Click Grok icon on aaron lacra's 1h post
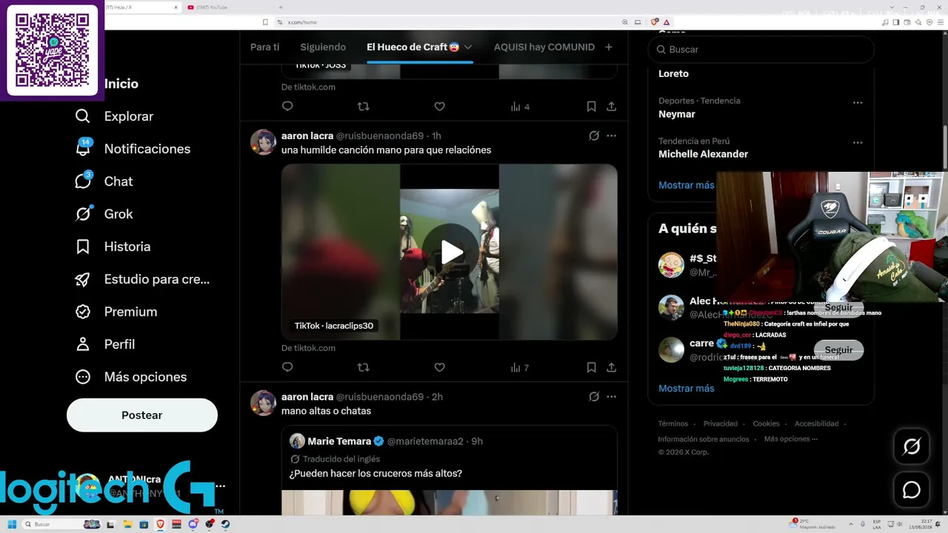The image size is (948, 533). point(594,136)
